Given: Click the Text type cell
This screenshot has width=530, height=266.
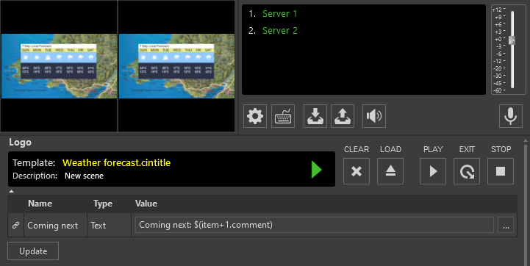Looking at the screenshot, I should point(110,225).
